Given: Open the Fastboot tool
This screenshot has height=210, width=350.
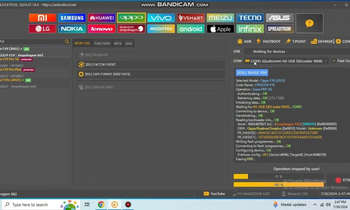Looking at the screenshot, I should [x=268, y=42].
